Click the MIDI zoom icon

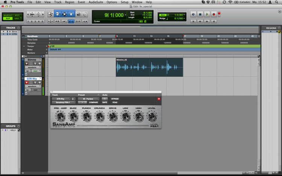[x=38, y=14]
